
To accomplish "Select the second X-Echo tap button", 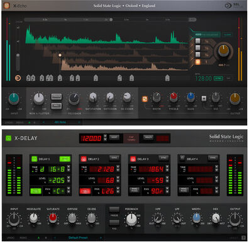I will point(198,48).
